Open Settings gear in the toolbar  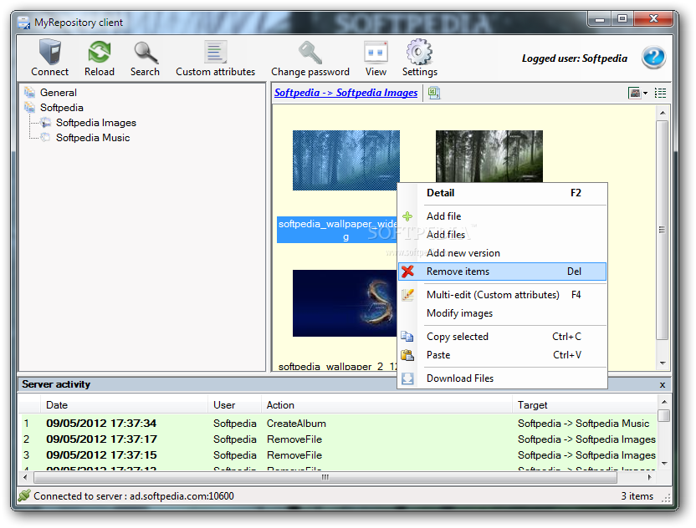419,53
